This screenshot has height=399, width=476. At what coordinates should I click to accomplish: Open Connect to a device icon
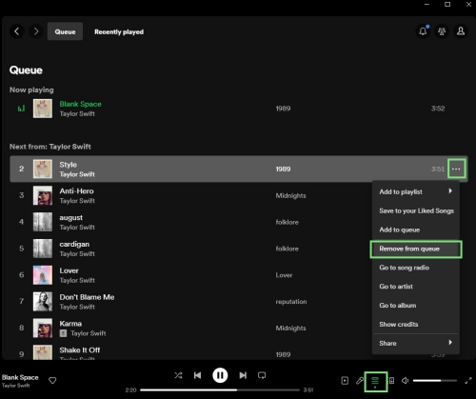click(x=392, y=381)
